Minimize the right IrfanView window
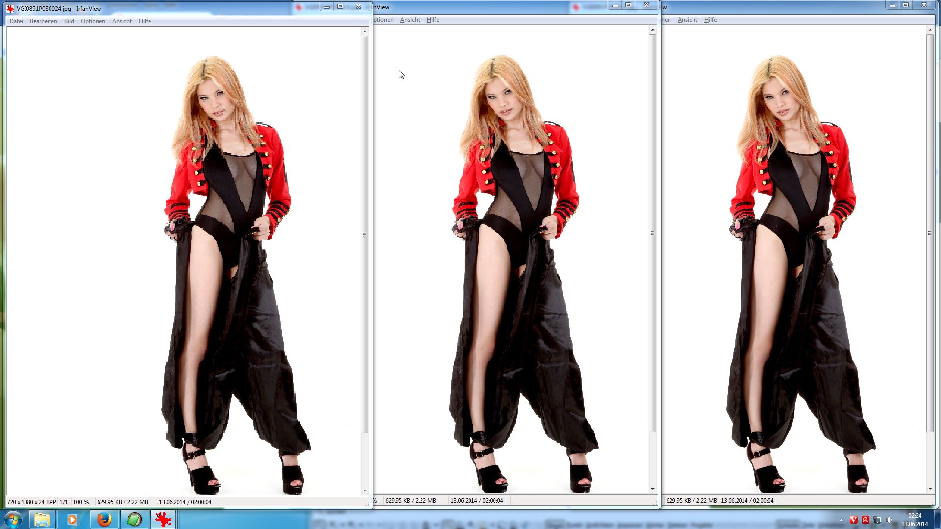Screen dimensions: 941x529 click(892, 5)
